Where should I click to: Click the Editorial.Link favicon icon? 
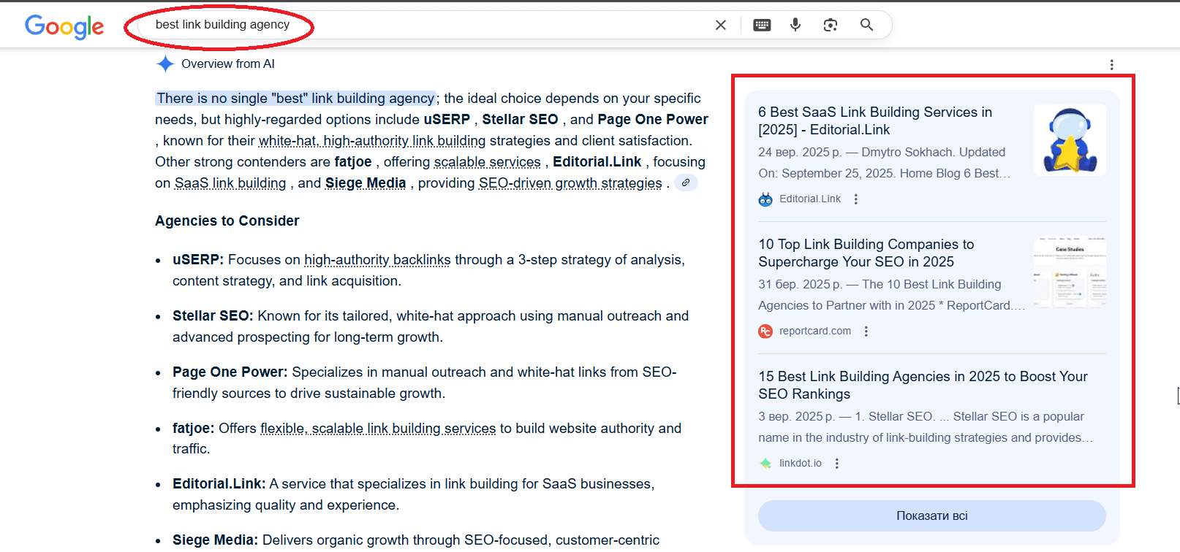coord(765,199)
